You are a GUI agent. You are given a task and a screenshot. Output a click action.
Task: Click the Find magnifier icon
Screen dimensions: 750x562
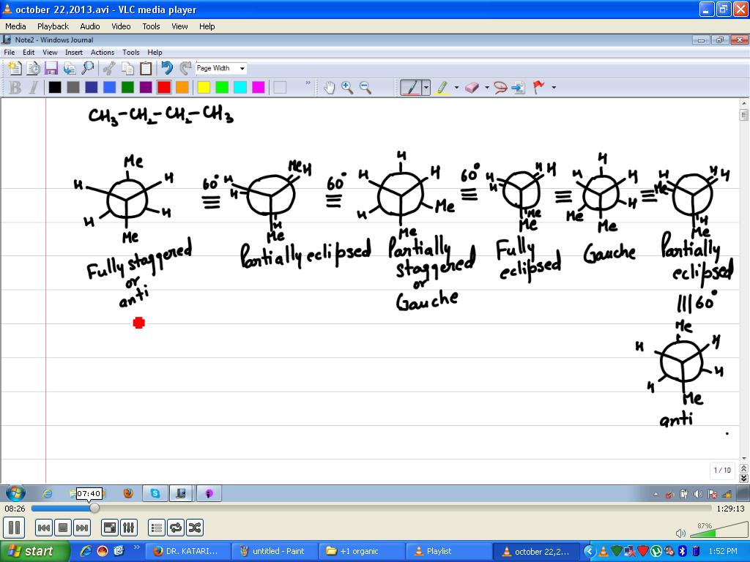88,68
